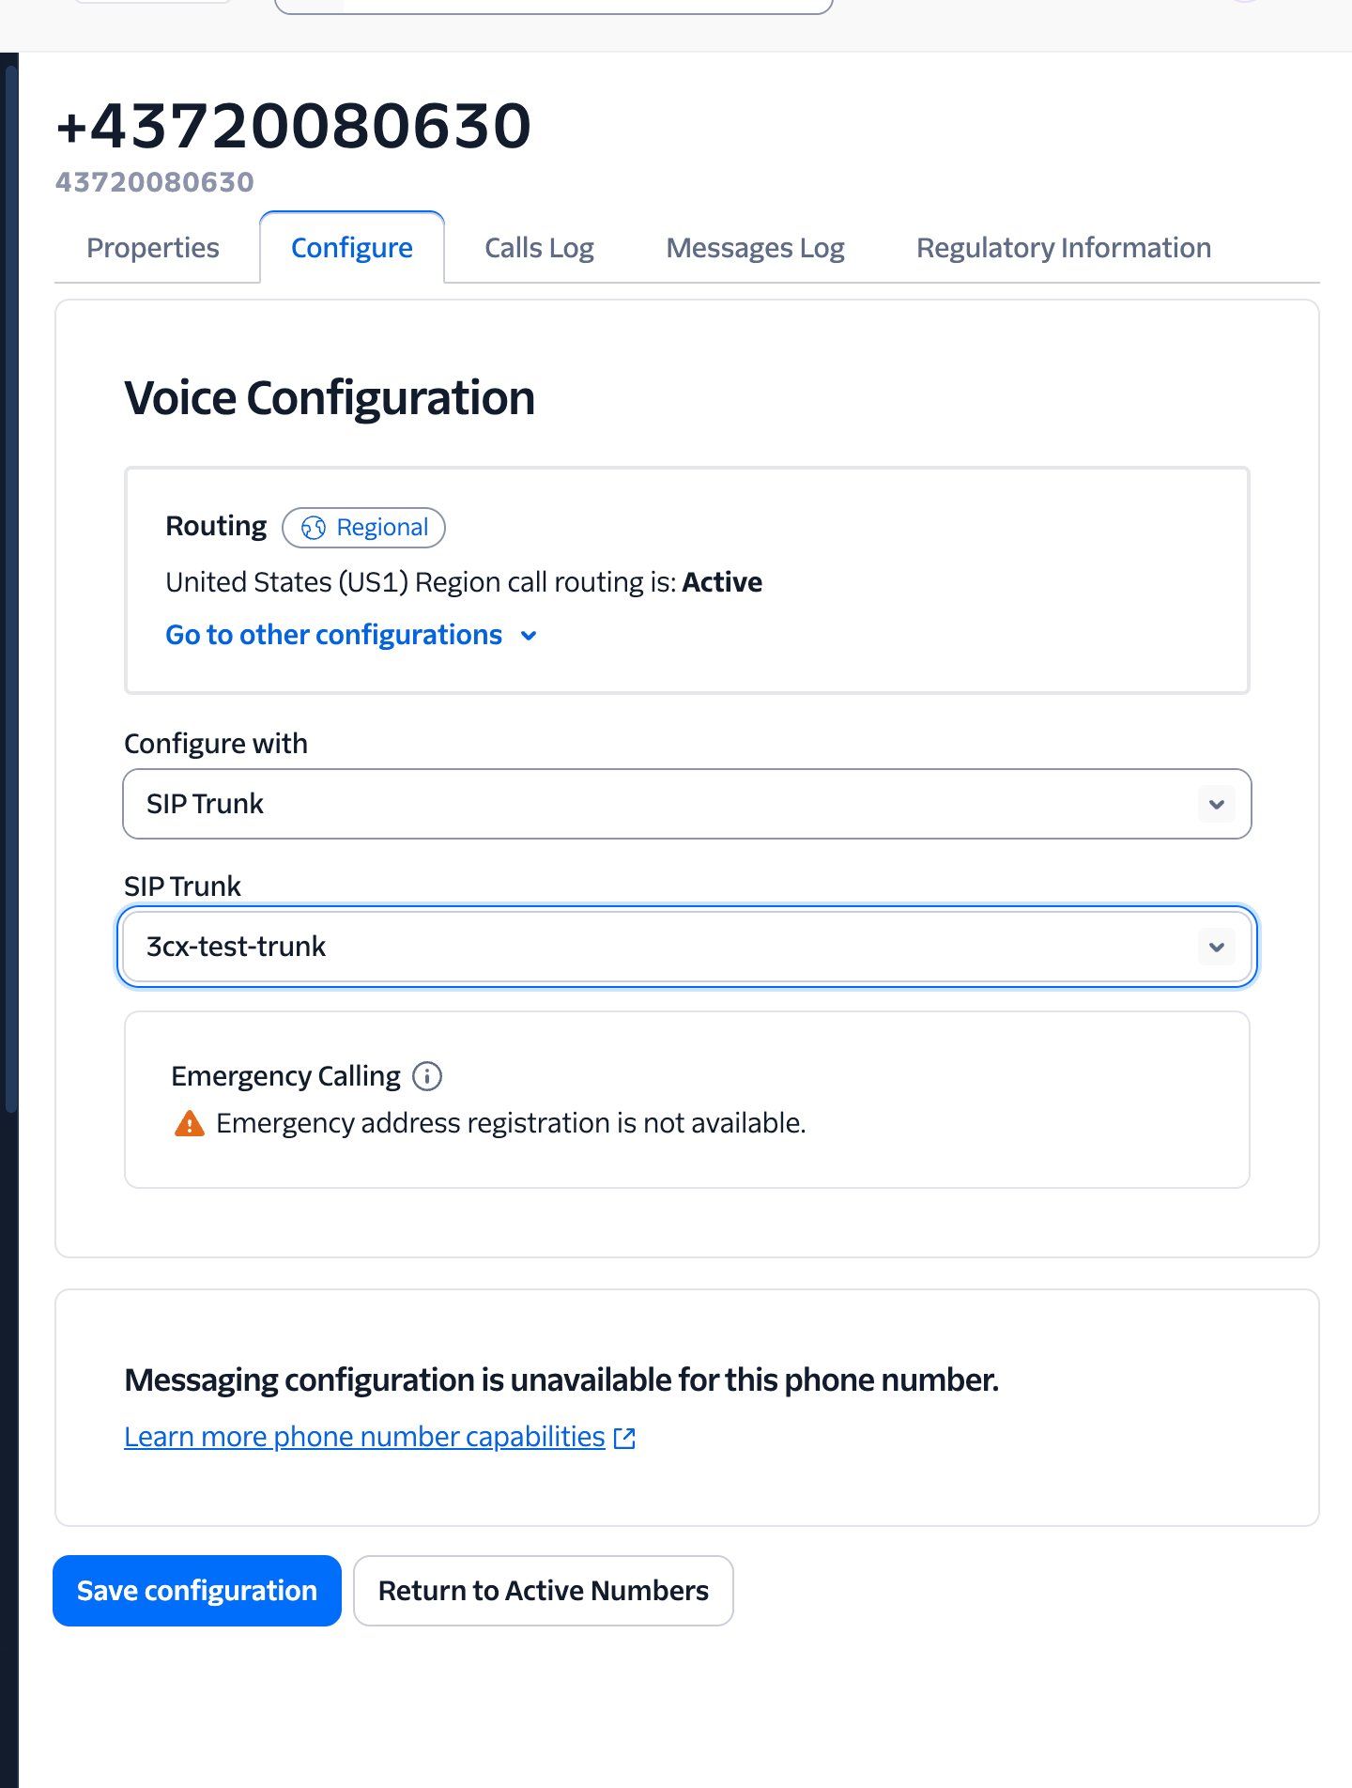Click the sidebar scrollbar on left edge

coord(10,582)
